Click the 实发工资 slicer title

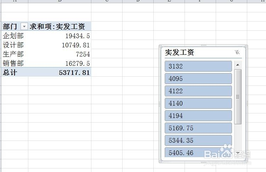click(x=180, y=52)
